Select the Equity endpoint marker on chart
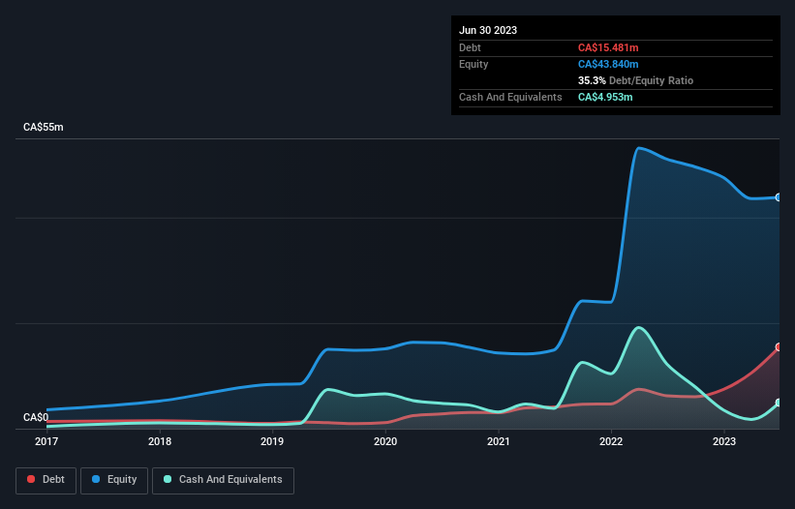 click(779, 197)
